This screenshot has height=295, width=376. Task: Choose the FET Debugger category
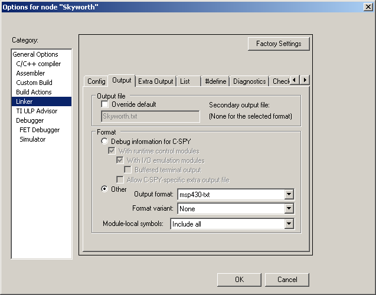click(40, 130)
